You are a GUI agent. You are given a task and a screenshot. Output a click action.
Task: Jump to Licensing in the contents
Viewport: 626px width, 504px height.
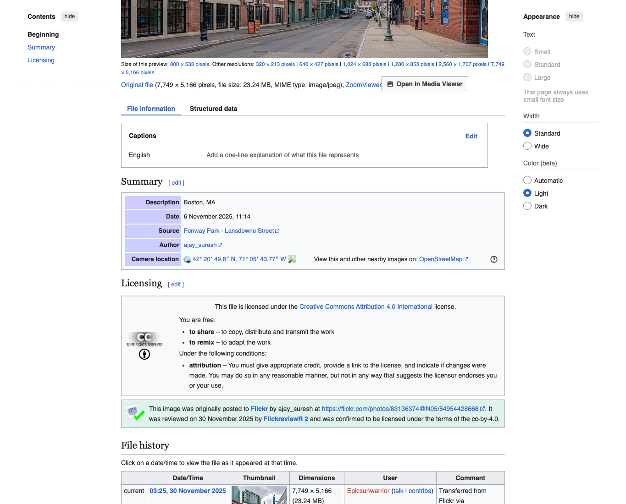coord(41,60)
